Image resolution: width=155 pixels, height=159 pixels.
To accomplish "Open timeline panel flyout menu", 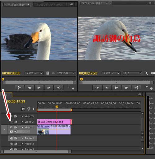I will (139, 94).
